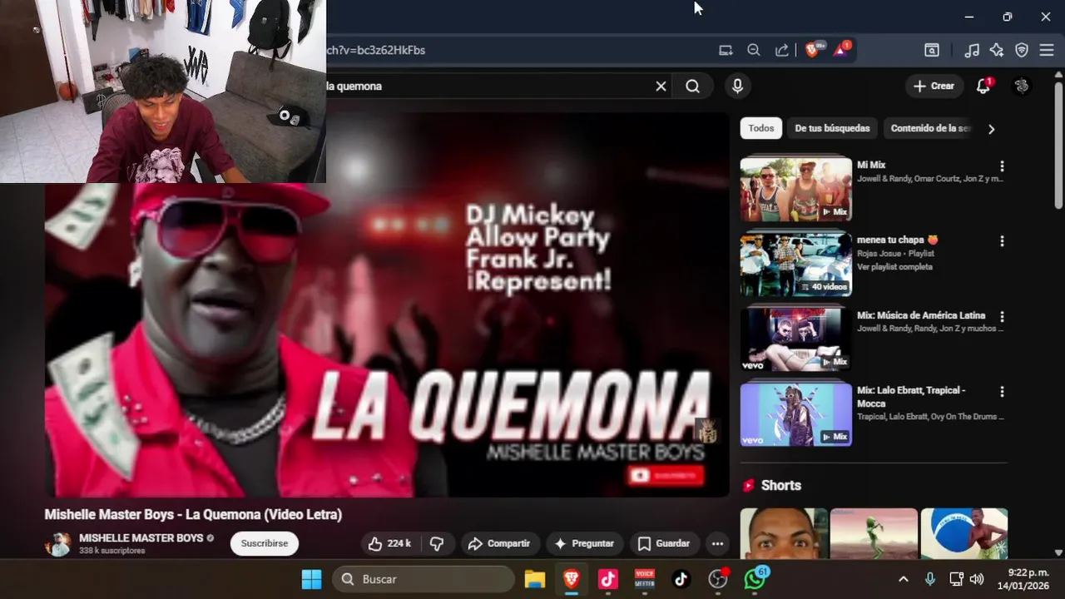This screenshot has height=599, width=1065.
Task: Open Jowell & Randy Mi Mix subtitle text
Action: [930, 179]
